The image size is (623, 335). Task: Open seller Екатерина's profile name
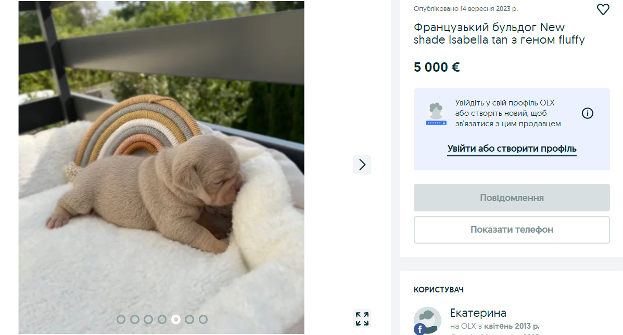pyautogui.click(x=478, y=313)
